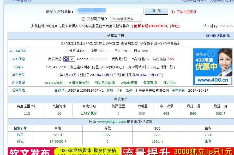
Task: Open the 软文发布 advertisement banner
Action: pos(64,151)
